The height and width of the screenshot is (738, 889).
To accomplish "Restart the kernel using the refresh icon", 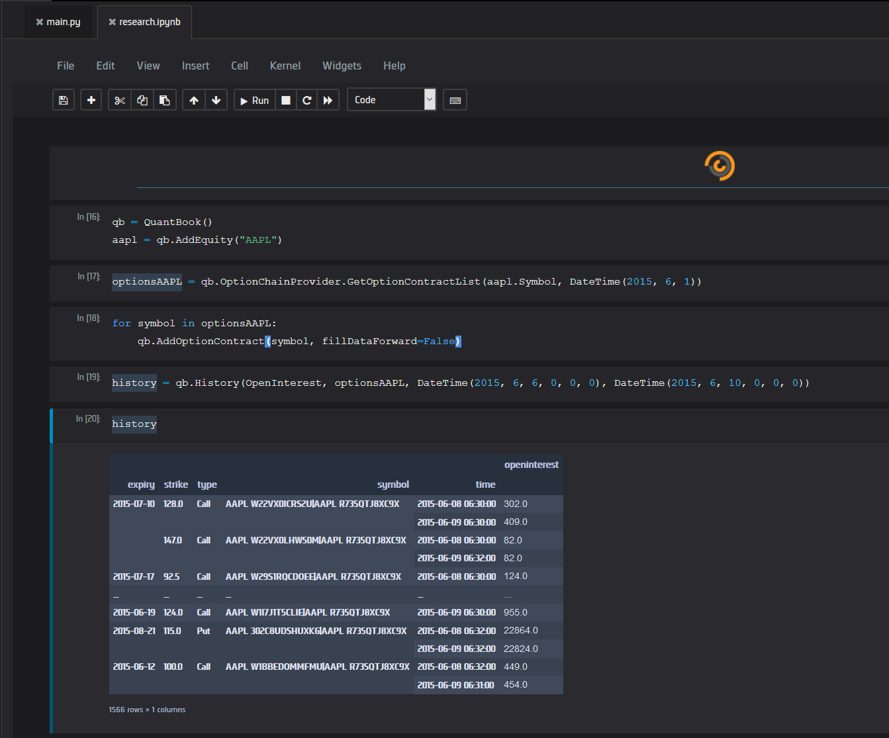I will click(306, 99).
